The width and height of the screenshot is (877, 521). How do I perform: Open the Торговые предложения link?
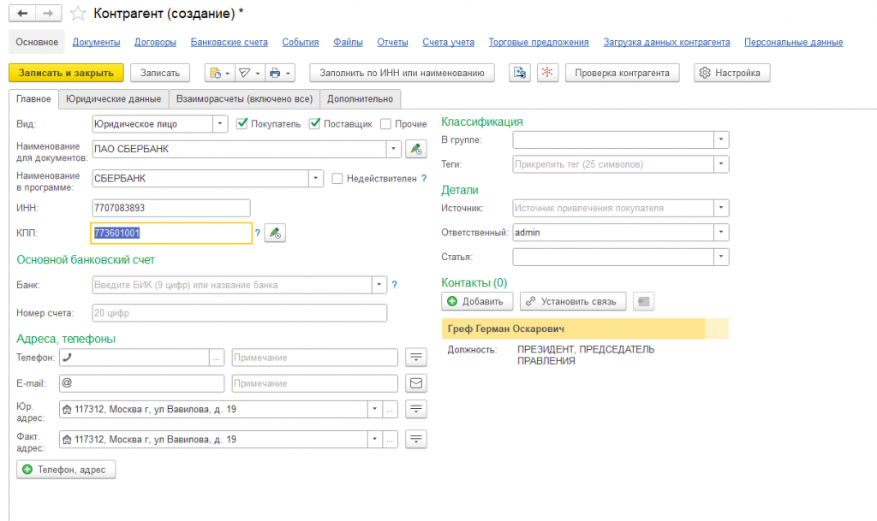click(x=539, y=43)
